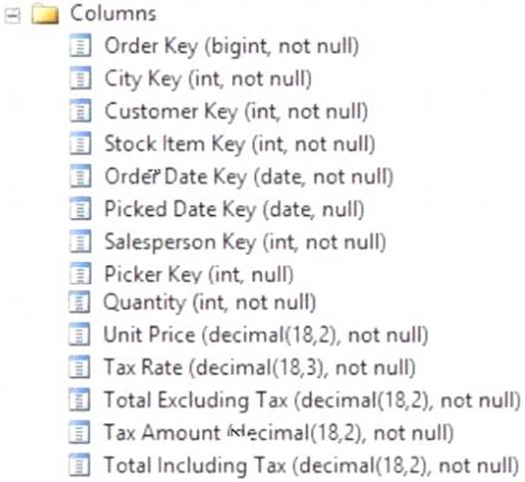Click the Order Key column icon
Screen dimensions: 525x482
[x=80, y=46]
